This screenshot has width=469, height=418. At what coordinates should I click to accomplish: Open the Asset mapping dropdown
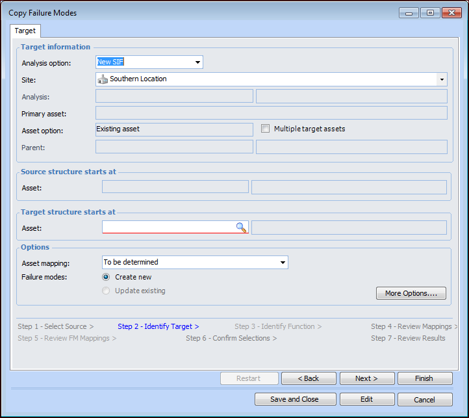point(283,263)
